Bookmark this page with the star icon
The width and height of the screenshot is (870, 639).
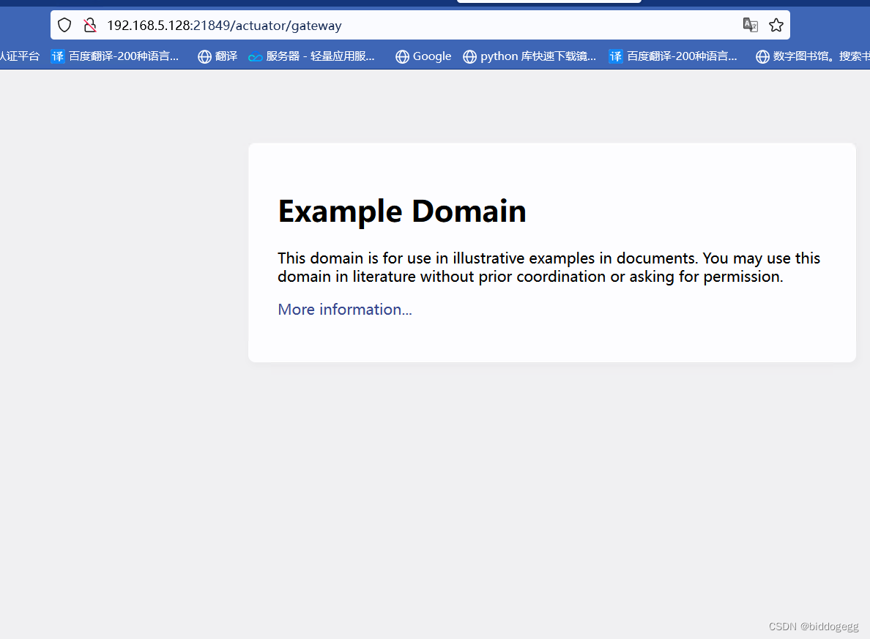(x=776, y=25)
